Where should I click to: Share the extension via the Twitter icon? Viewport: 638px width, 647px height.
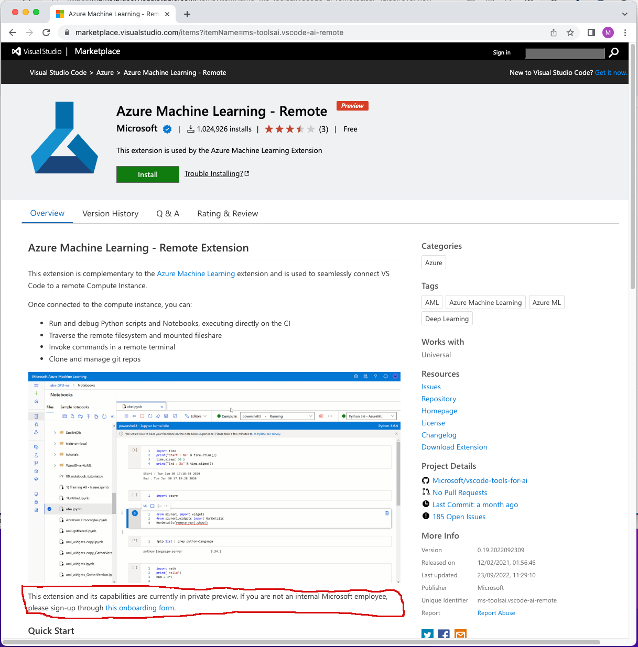tap(427, 634)
